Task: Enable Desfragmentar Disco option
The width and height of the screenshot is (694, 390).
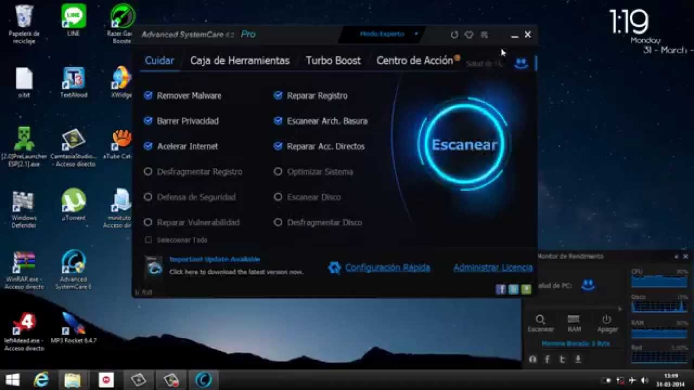Action: tap(278, 222)
